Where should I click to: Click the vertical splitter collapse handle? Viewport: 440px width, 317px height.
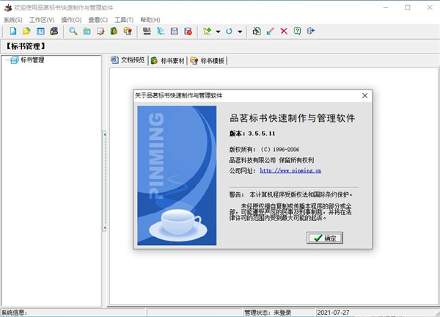[105, 181]
